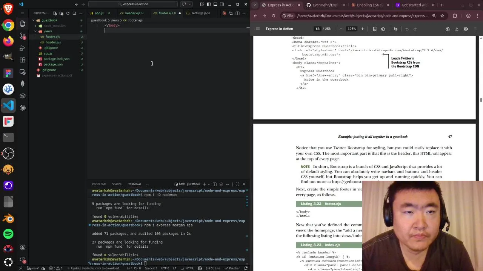
Task: Split the terminal panel
Action: [x=215, y=184]
